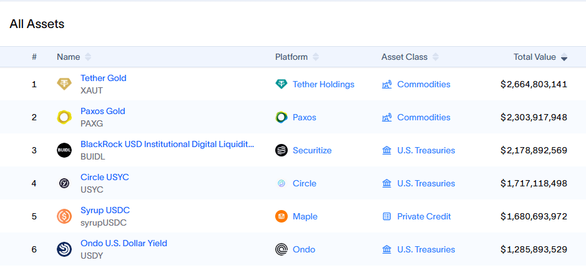The image size is (586, 273).
Task: Click the Name column header label
Action: point(69,57)
